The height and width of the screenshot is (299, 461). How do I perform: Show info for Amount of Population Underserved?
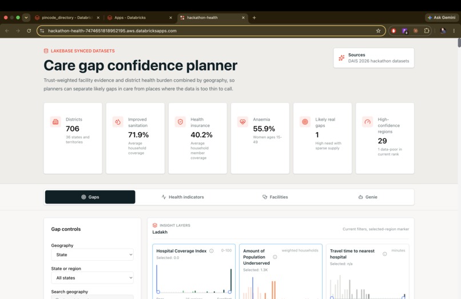tap(275, 257)
